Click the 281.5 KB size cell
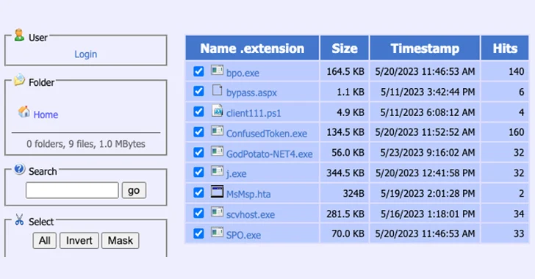The image size is (535, 279). pos(345,214)
